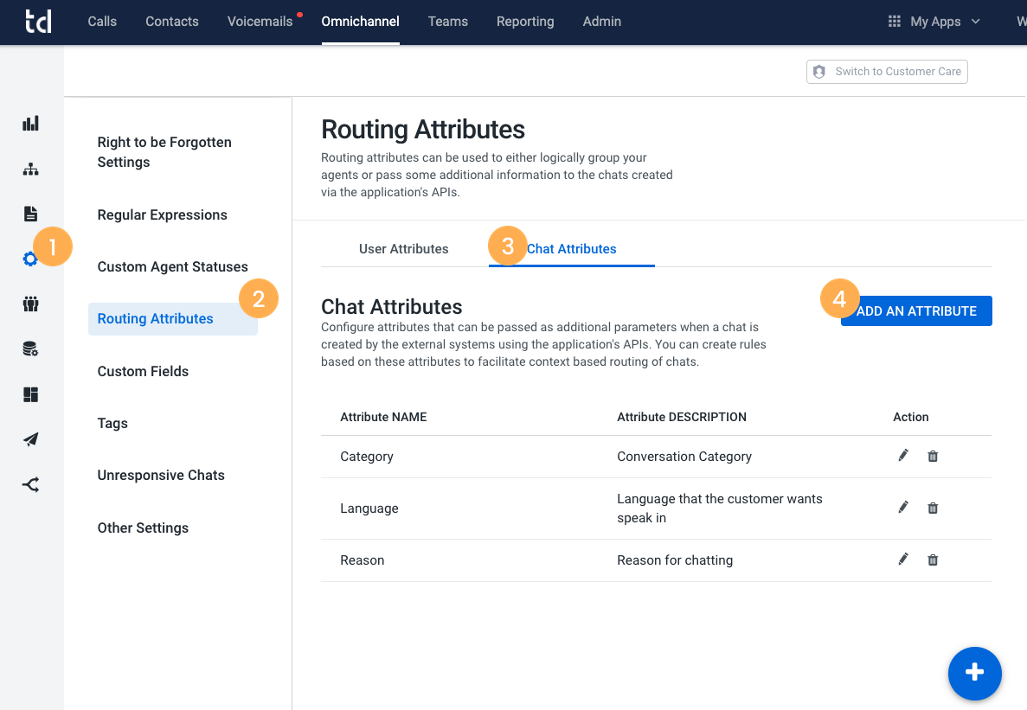Edit the Language attribute with pencil icon

click(x=903, y=507)
